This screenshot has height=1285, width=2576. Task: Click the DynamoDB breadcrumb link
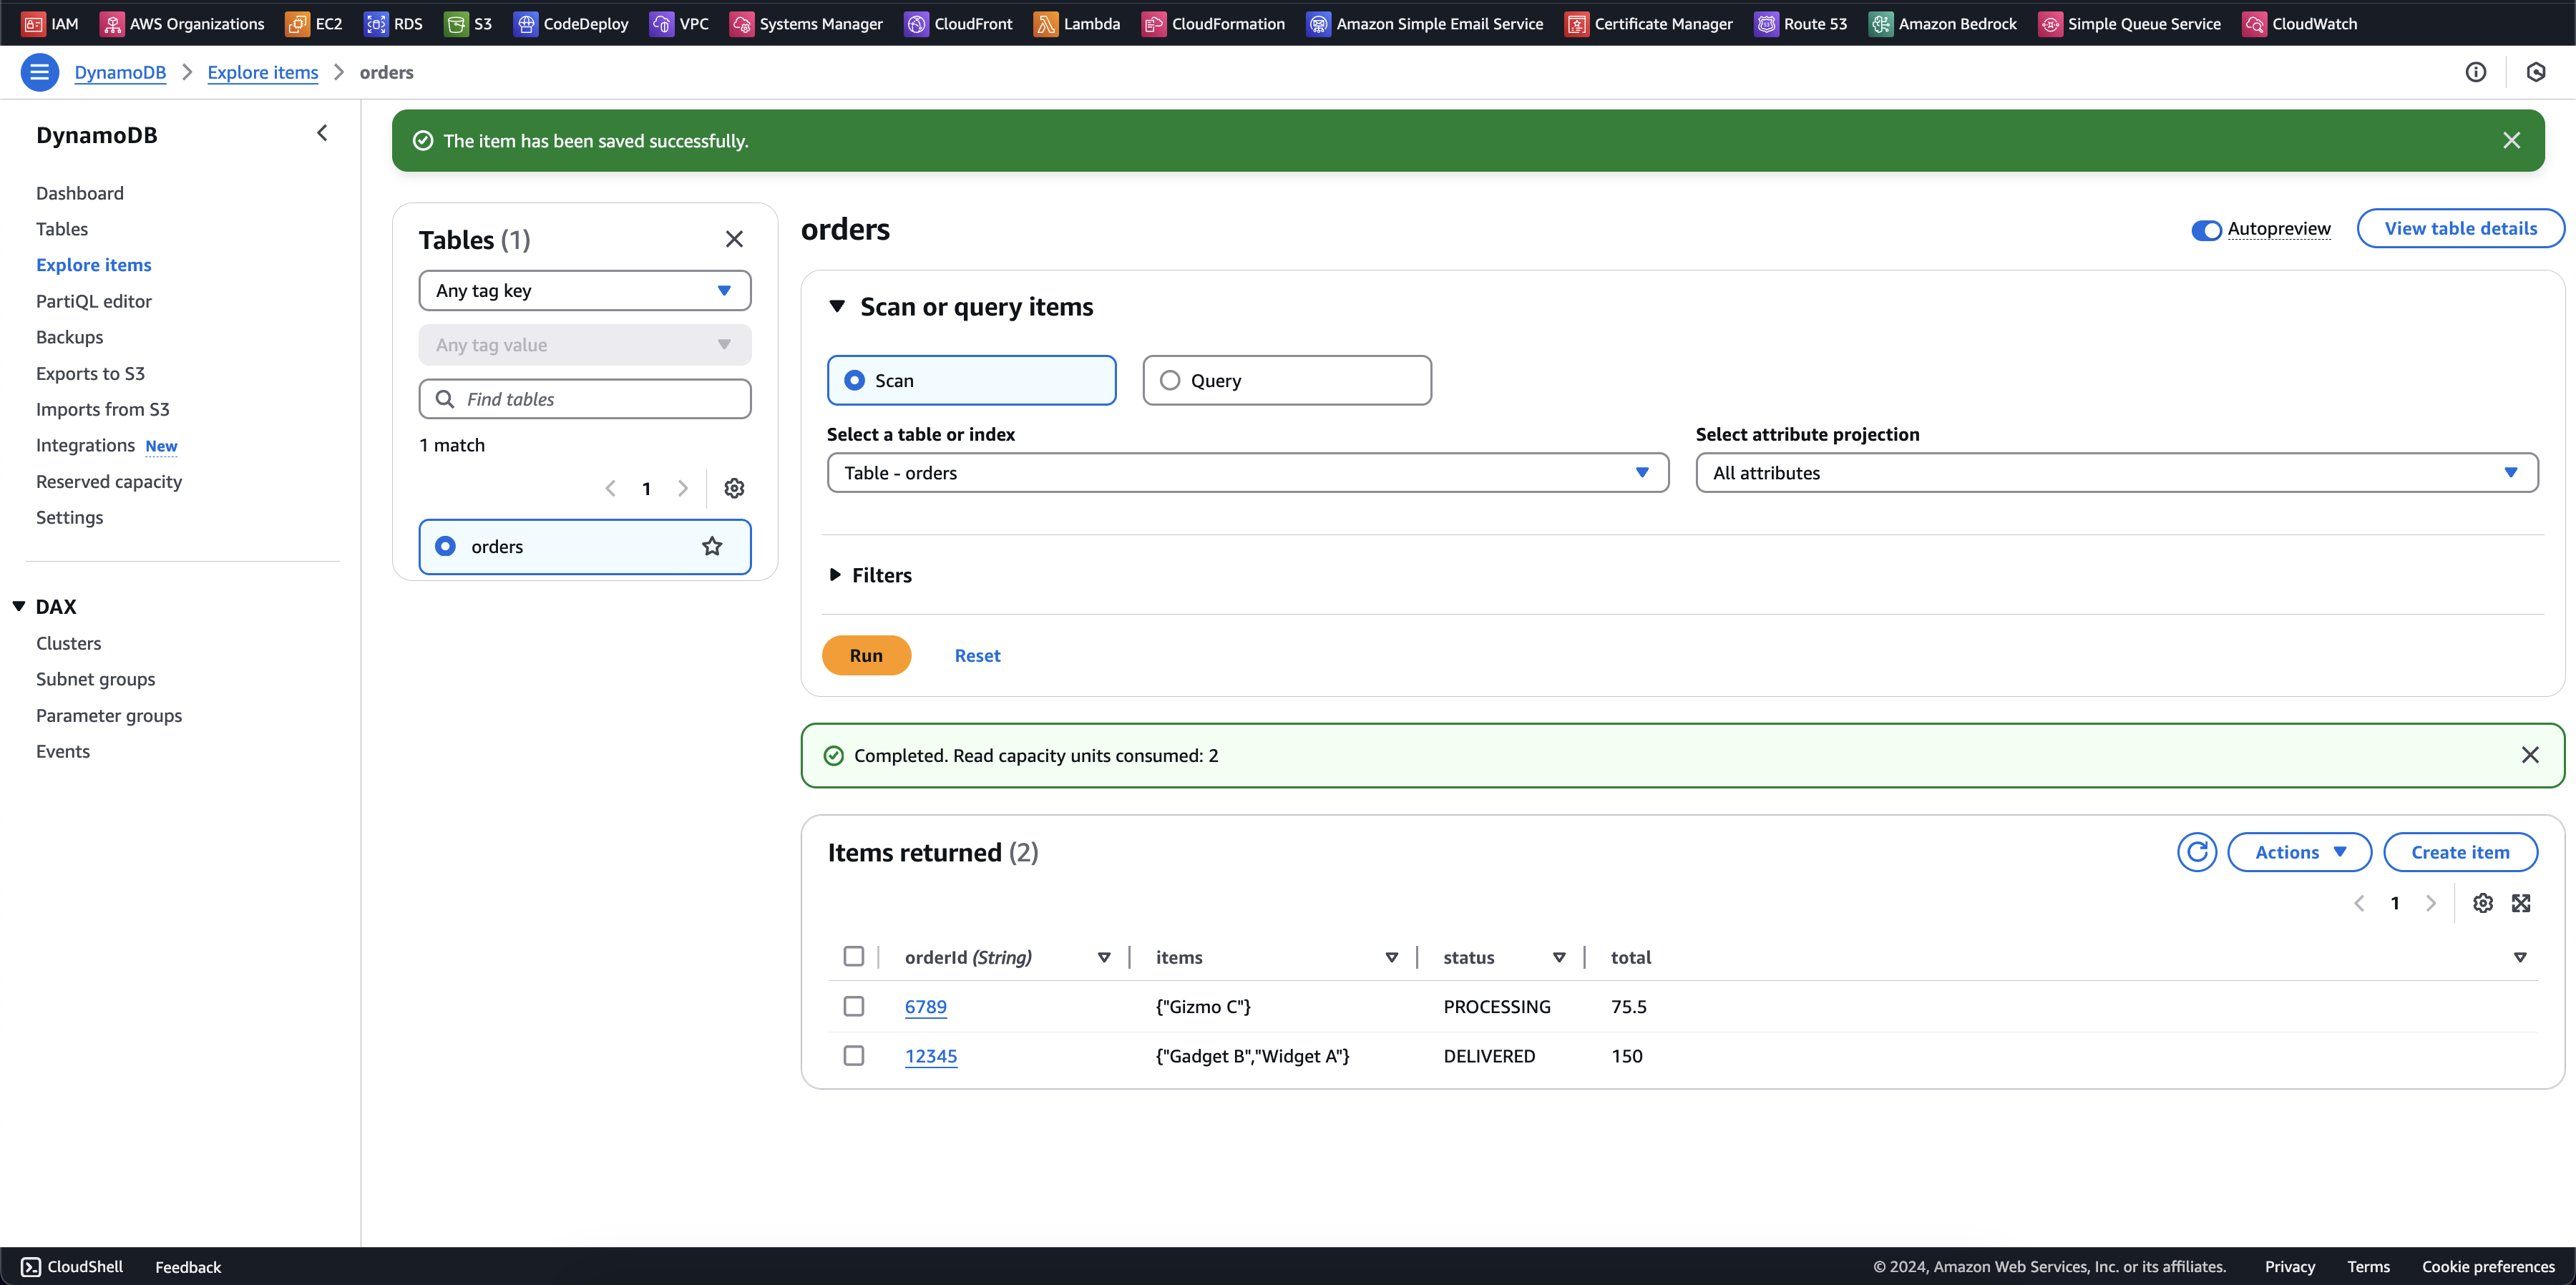point(120,72)
